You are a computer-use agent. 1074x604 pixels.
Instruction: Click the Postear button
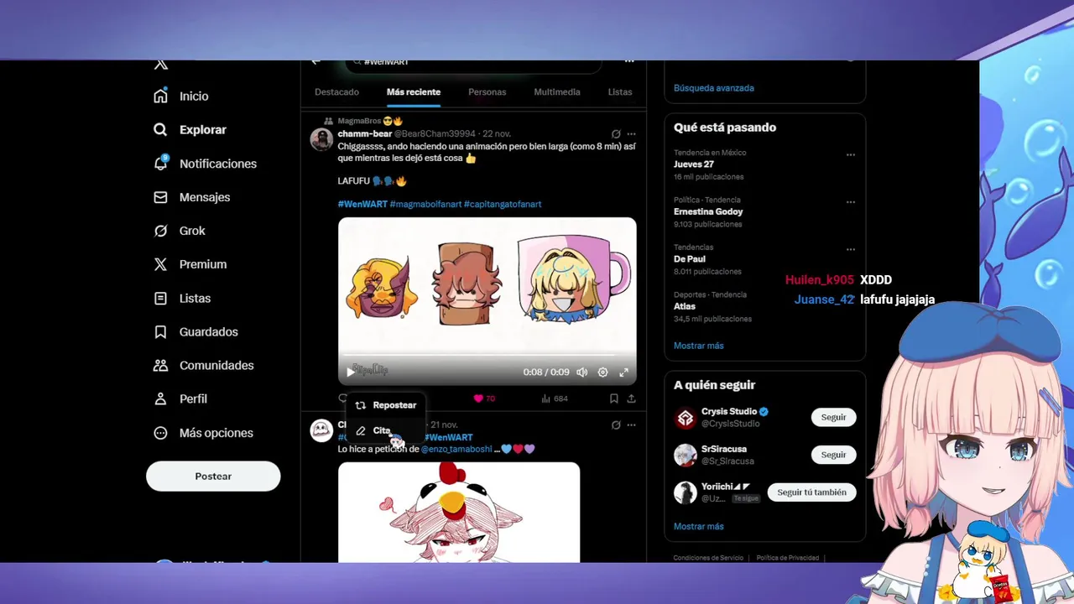[x=213, y=476]
